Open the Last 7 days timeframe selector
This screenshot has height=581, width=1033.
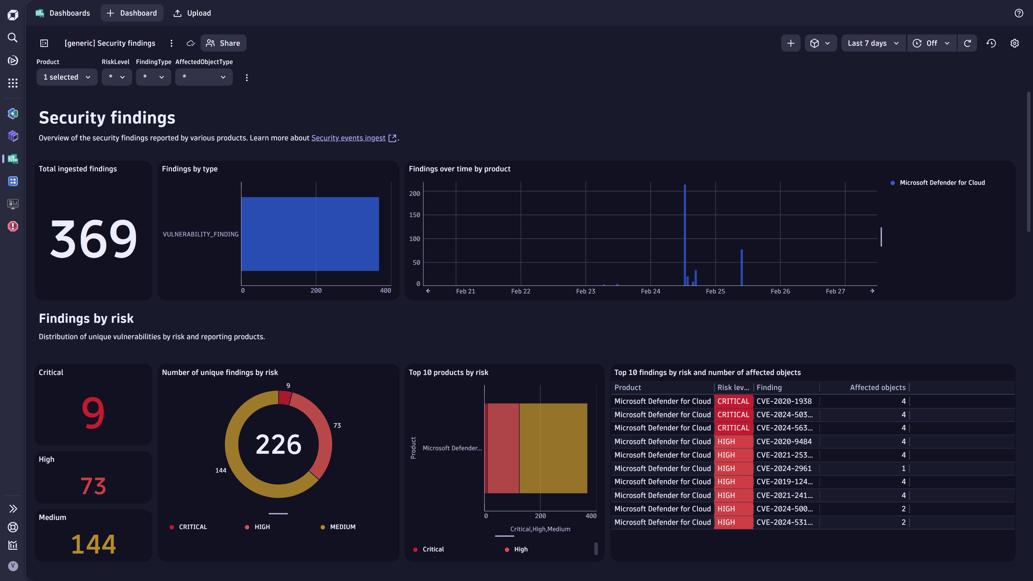click(873, 43)
